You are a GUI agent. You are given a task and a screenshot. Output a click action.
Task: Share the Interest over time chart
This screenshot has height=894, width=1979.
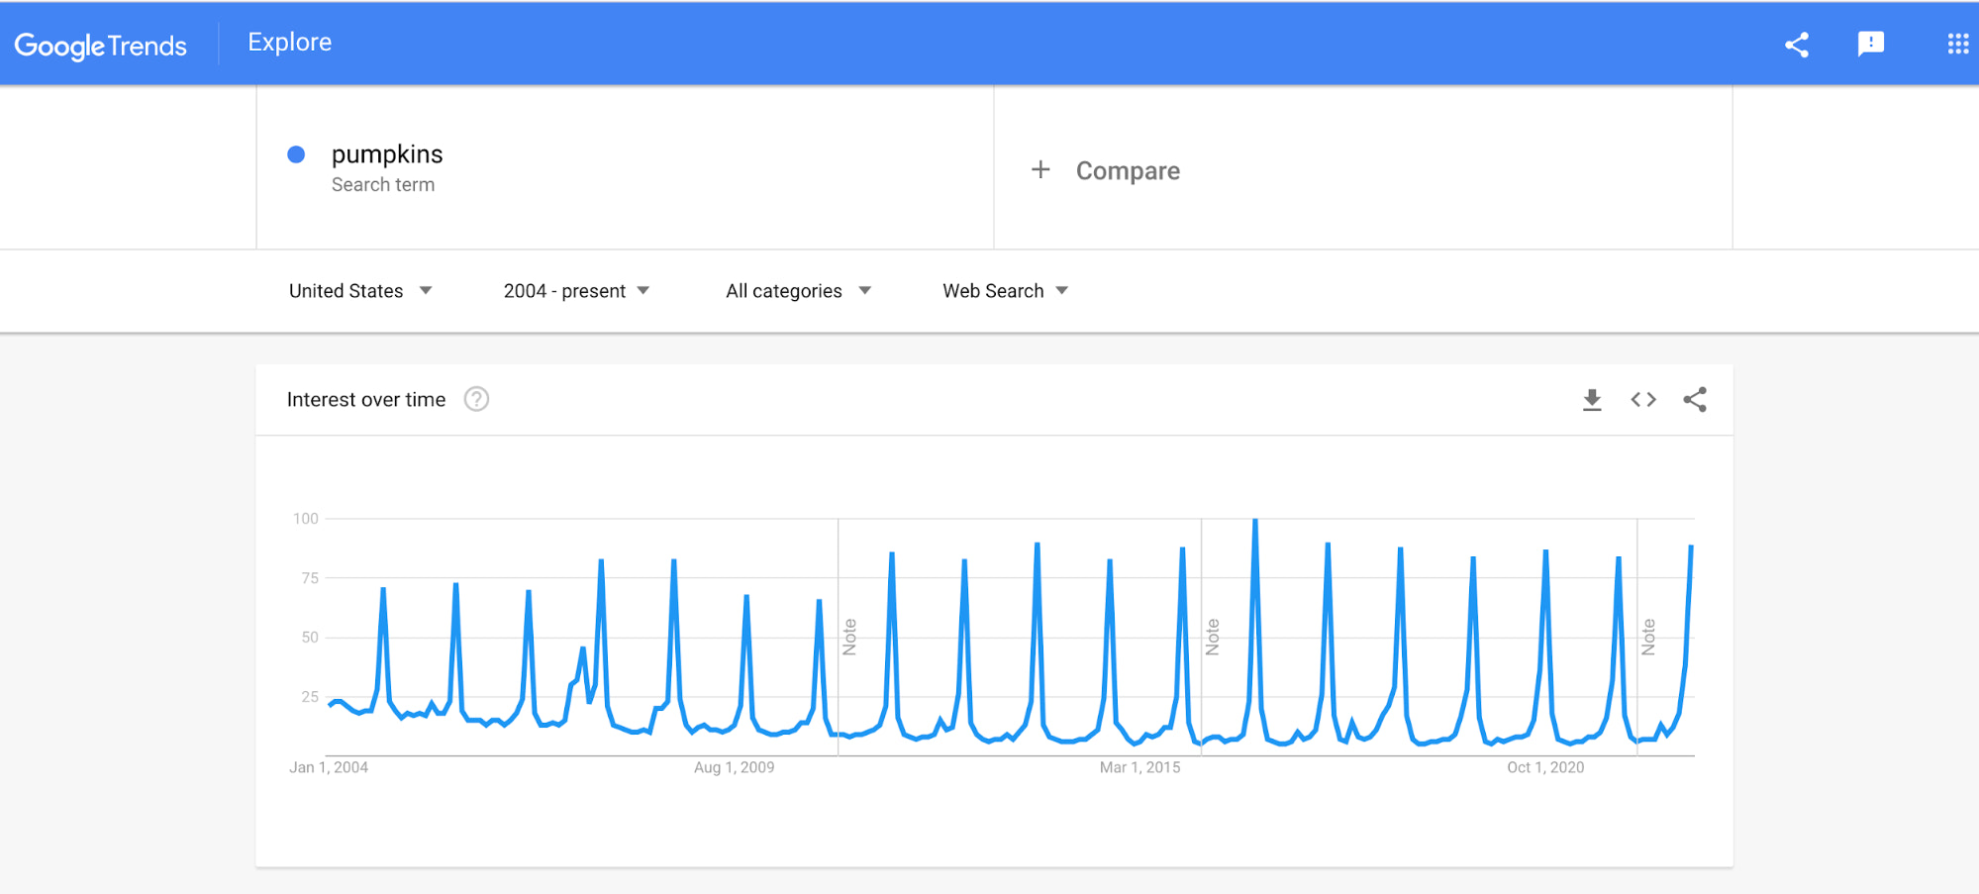(x=1694, y=400)
